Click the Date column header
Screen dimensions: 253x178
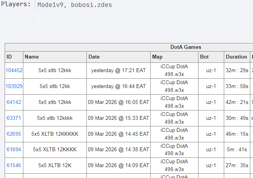pos(94,57)
